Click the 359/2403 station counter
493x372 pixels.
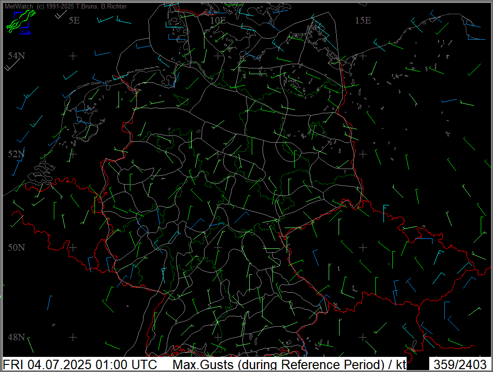(460, 365)
